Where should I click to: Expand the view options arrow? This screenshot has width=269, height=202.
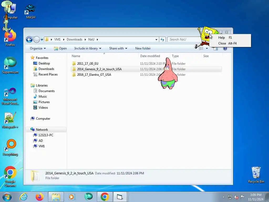coord(207,48)
